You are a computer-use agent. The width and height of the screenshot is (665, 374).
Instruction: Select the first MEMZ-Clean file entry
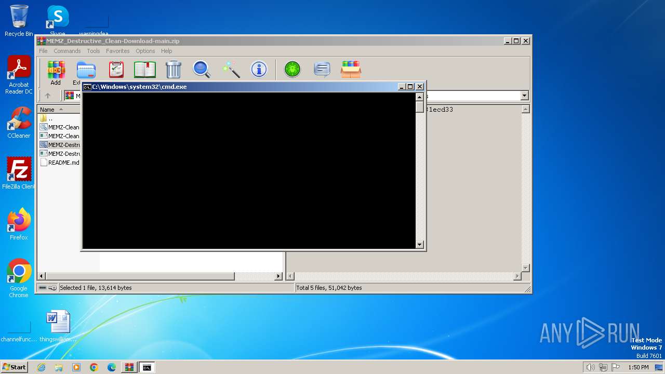tap(59, 127)
